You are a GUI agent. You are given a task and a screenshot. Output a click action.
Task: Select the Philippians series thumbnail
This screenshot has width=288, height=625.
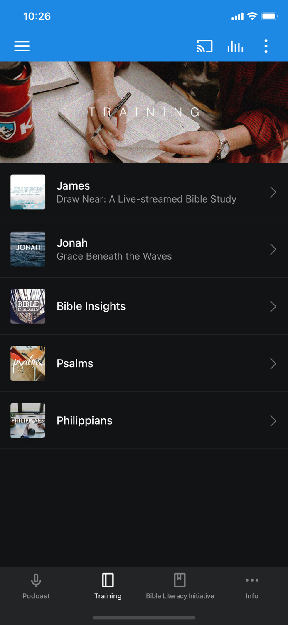27,420
